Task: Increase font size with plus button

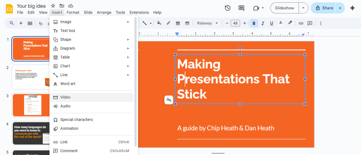Action: pos(245,23)
